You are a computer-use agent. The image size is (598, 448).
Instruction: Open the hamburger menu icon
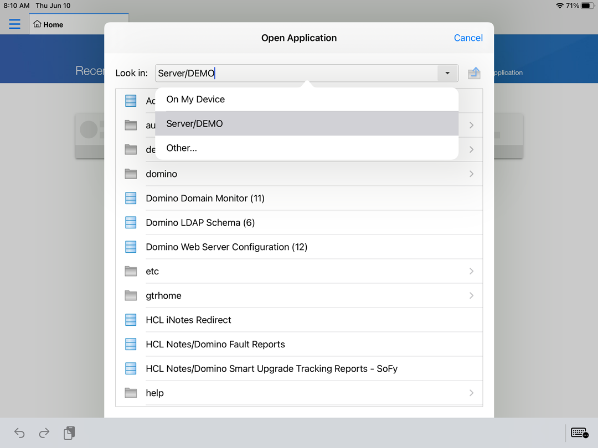pos(14,24)
